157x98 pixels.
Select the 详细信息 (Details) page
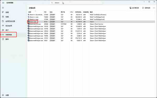[x=9, y=35]
